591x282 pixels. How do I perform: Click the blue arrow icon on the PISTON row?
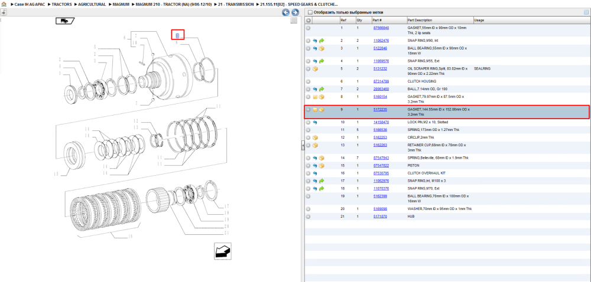315,166
